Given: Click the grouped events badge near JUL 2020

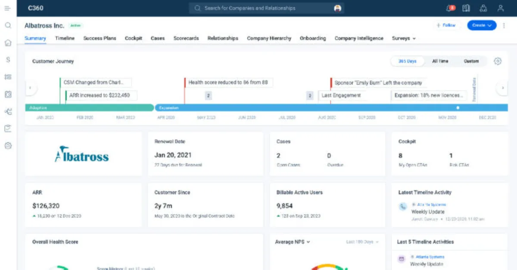Looking at the screenshot, I should (309, 96).
